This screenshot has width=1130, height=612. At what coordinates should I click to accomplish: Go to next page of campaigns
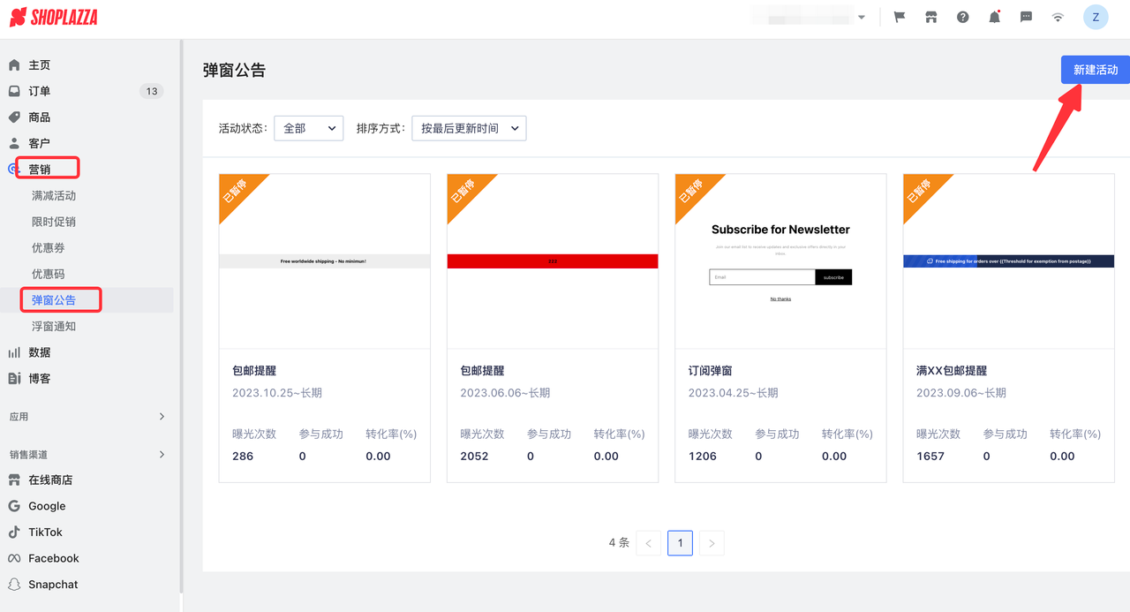tap(712, 542)
